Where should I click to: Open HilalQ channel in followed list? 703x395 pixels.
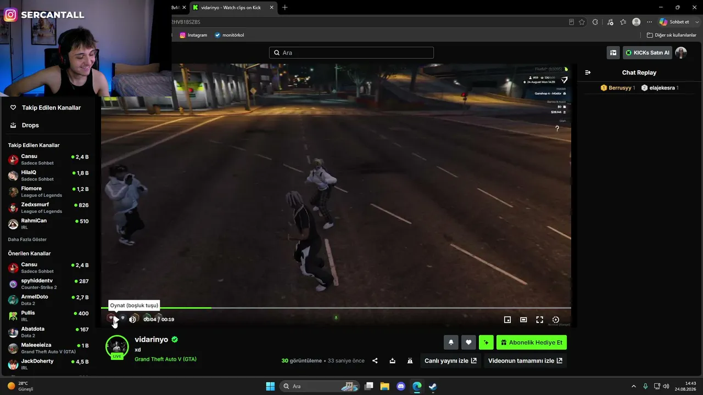(48, 176)
